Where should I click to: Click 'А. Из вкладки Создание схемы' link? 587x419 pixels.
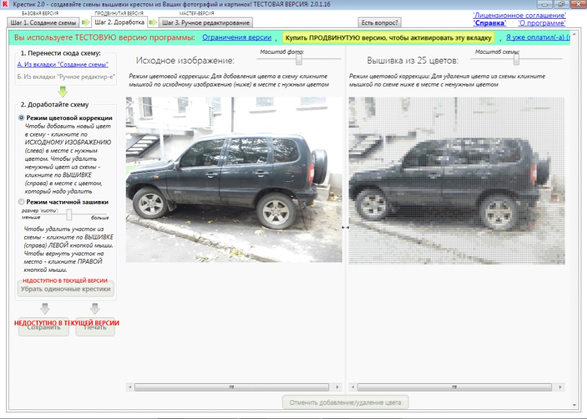point(62,65)
